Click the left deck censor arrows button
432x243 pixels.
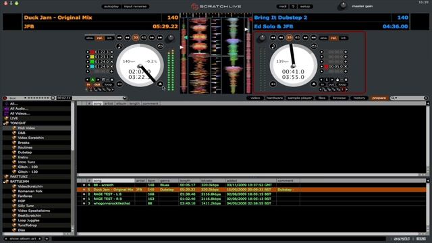pyautogui.click(x=119, y=84)
